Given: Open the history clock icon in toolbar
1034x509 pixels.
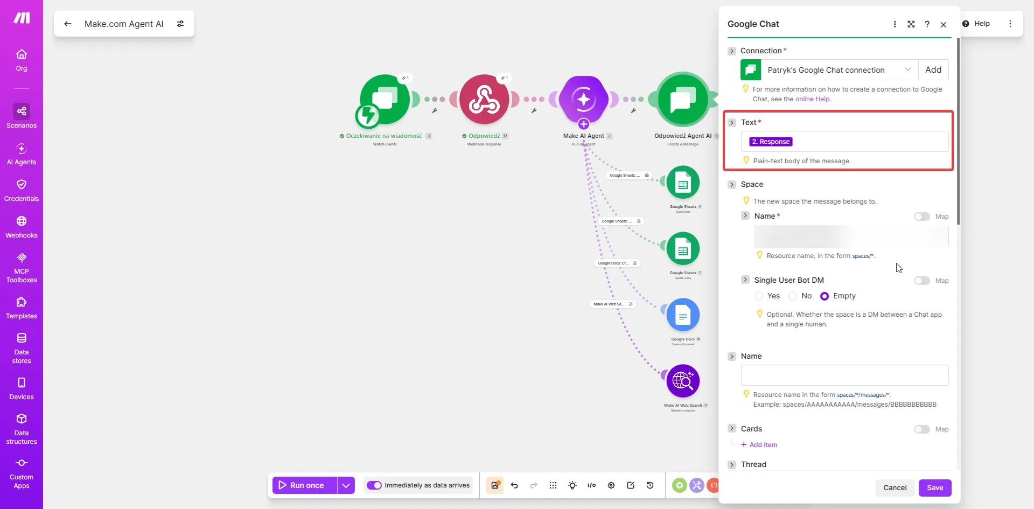Looking at the screenshot, I should point(650,485).
